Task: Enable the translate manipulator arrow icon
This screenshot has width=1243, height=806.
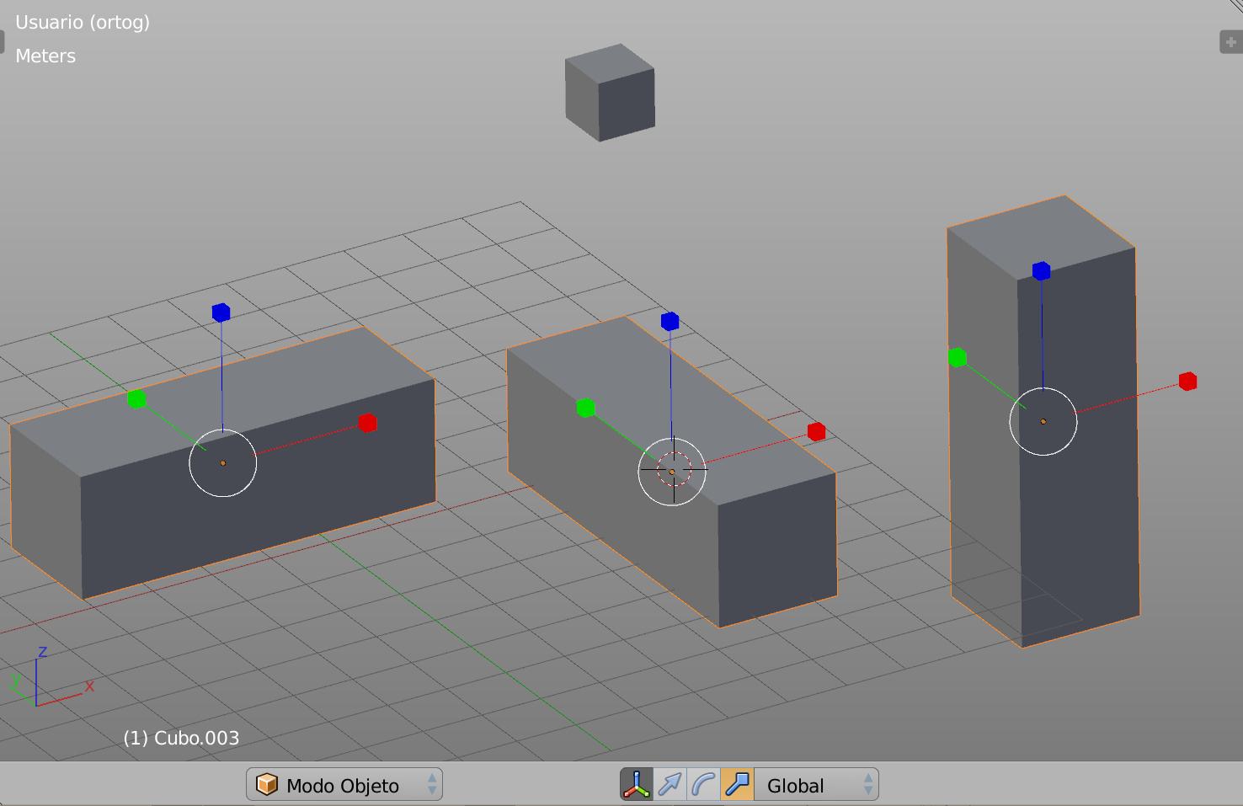Action: pyautogui.click(x=670, y=785)
